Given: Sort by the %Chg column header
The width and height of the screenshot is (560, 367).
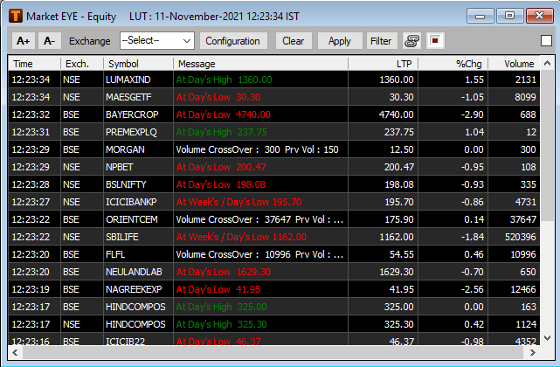Looking at the screenshot, I should (x=453, y=64).
